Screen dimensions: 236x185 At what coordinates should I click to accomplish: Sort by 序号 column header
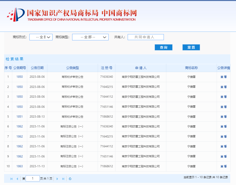point(8,68)
